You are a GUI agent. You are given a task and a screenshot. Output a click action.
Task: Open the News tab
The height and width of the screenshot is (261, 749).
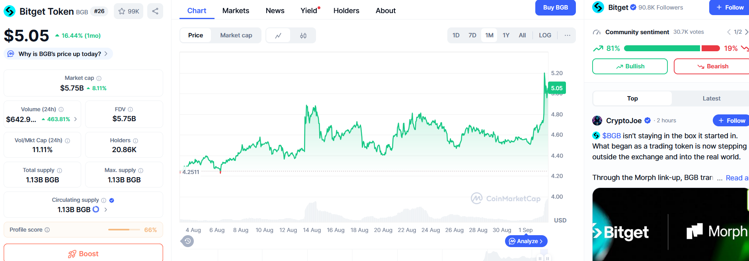coord(275,11)
